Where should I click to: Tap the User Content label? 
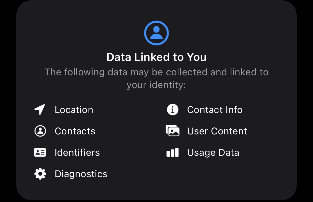[217, 131]
